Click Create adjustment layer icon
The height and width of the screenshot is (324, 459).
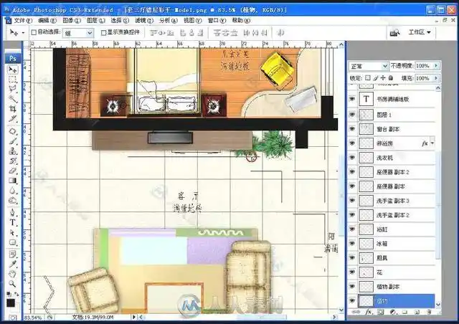click(393, 313)
